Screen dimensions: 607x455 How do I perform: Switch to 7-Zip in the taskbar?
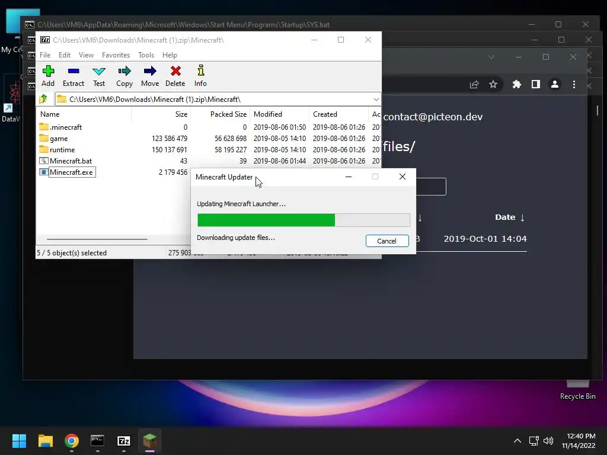click(124, 441)
